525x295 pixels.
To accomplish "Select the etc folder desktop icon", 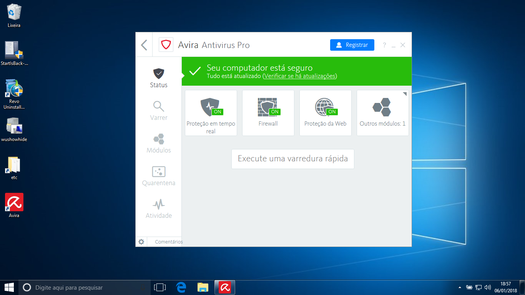I will pyautogui.click(x=14, y=168).
